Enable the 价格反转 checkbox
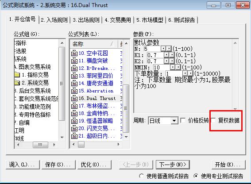Screen dimensions: 251x184 183,120
